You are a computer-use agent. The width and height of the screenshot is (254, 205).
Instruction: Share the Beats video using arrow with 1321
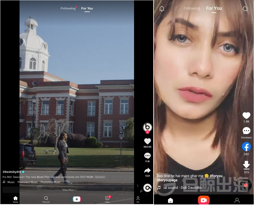pyautogui.click(x=147, y=170)
